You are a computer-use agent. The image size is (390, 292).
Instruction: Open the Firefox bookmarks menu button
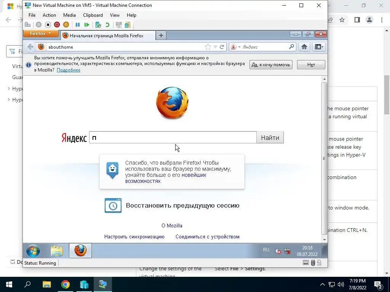point(319,47)
